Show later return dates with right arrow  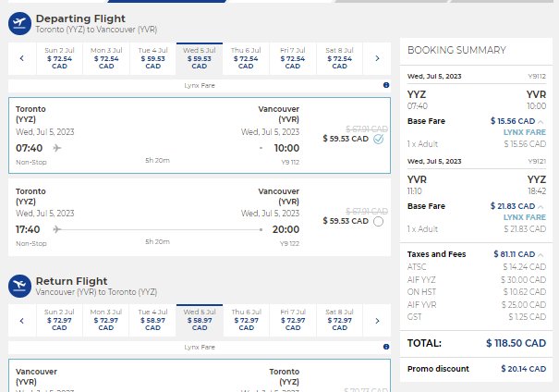pos(377,321)
